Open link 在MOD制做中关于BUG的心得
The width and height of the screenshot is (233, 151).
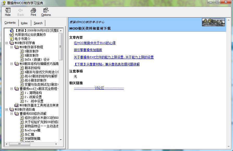[x=95, y=43]
